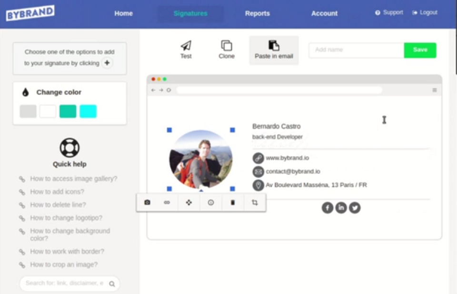Go to Reports section
The image size is (457, 294).
click(x=258, y=13)
